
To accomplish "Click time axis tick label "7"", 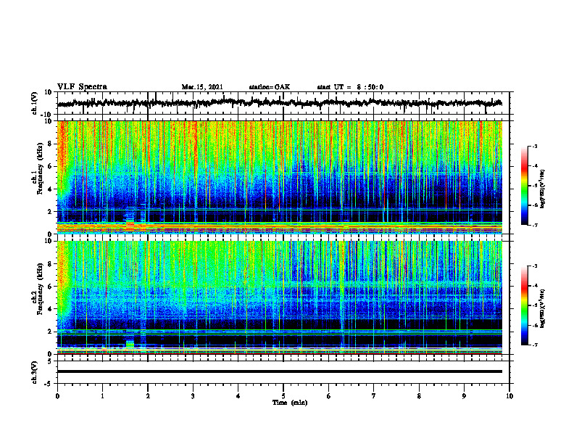I will pyautogui.click(x=374, y=396).
